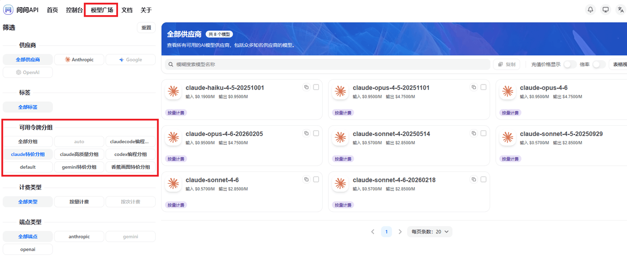The height and width of the screenshot is (263, 627).
Task: Open the notifications bell icon
Action: pos(591,10)
